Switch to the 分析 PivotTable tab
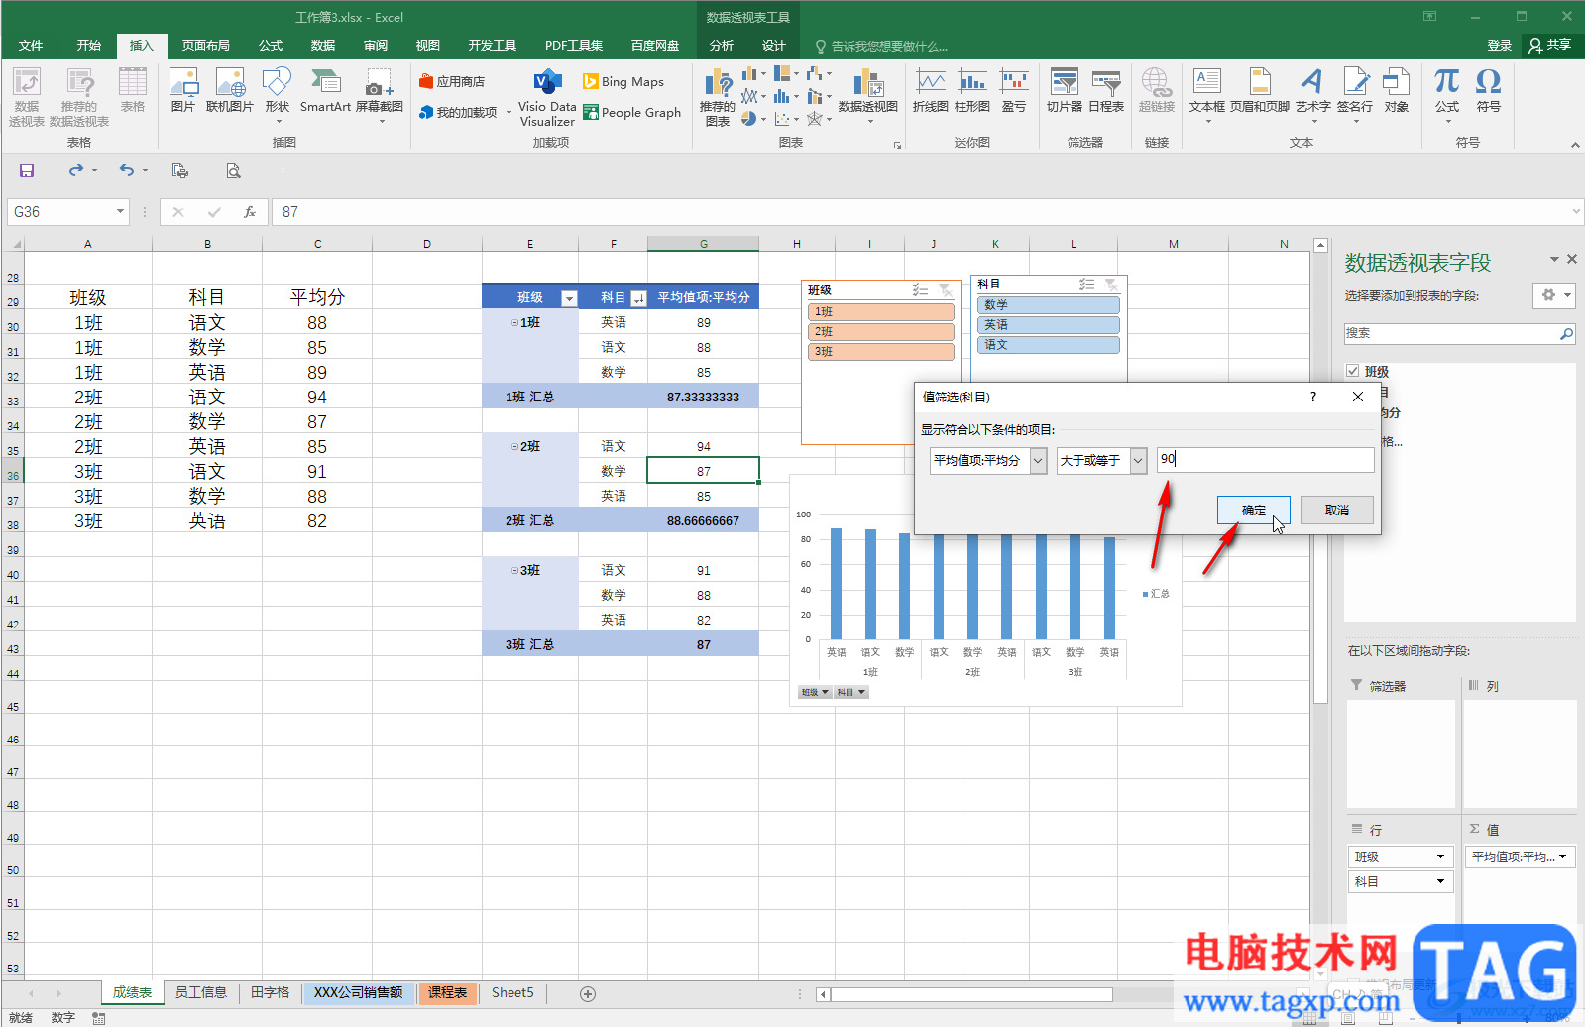 (722, 45)
